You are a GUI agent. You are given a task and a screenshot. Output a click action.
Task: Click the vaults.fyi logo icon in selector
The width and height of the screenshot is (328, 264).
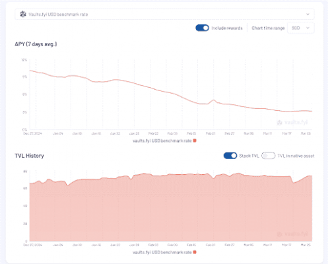(x=23, y=15)
